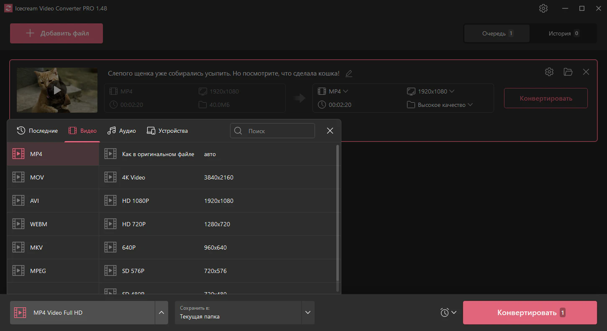This screenshot has height=331, width=607.
Task: Switch to the Аудио tab
Action: pos(122,131)
